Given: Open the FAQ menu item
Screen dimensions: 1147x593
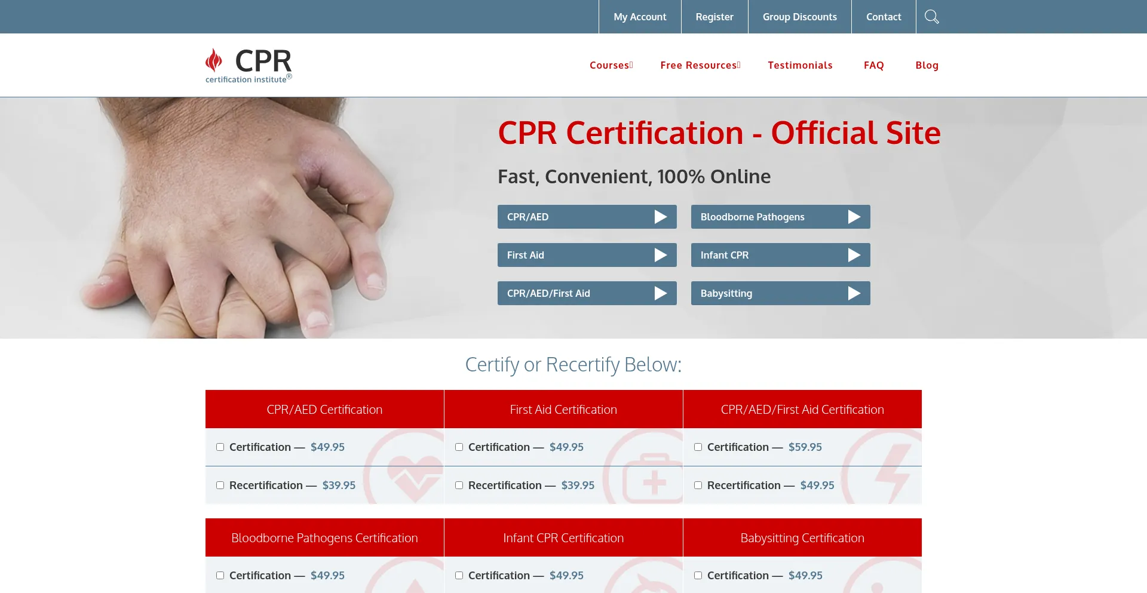Looking at the screenshot, I should tap(873, 65).
